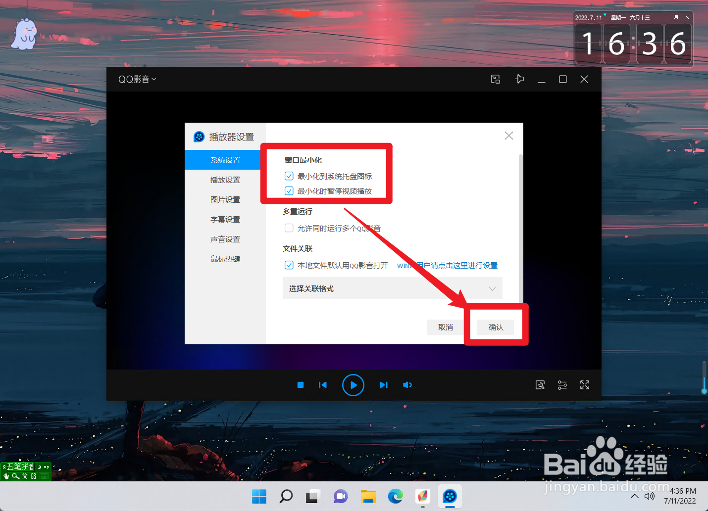Click the right-edge desktop volume slider
This screenshot has width=708, height=511.
pos(704,378)
